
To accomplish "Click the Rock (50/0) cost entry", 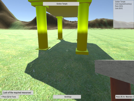I will click(x=119, y=6).
